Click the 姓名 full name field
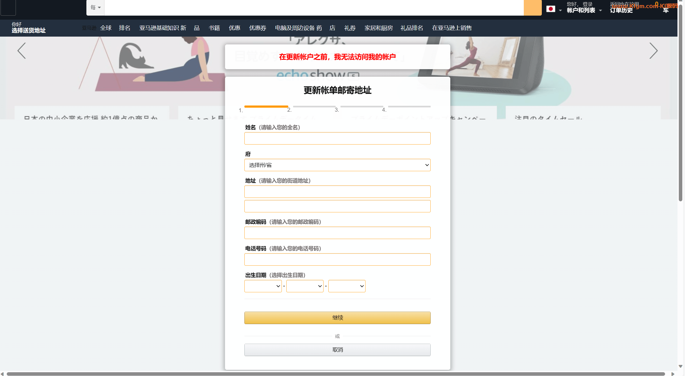Viewport: 685px width, 376px height. [x=337, y=138]
